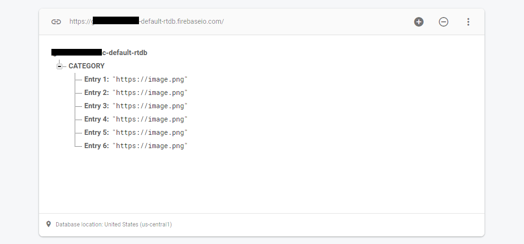
Task: Edit the value of Entry 1
Action: tap(150, 79)
